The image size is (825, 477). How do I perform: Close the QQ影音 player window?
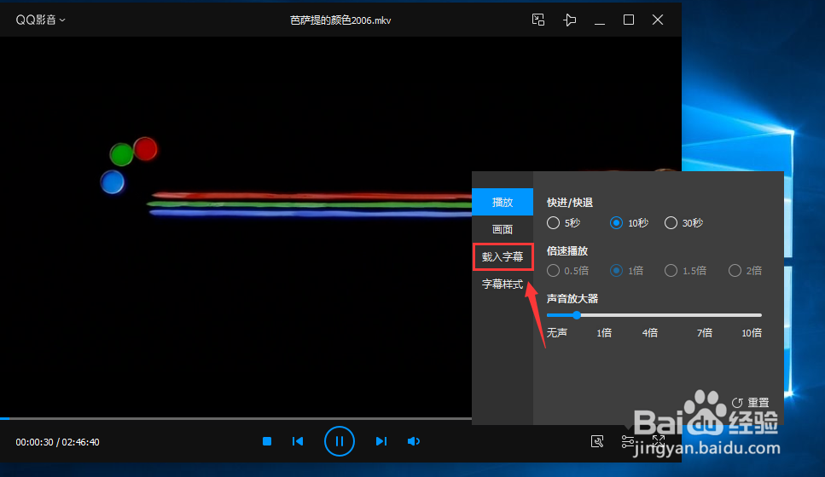[x=658, y=20]
